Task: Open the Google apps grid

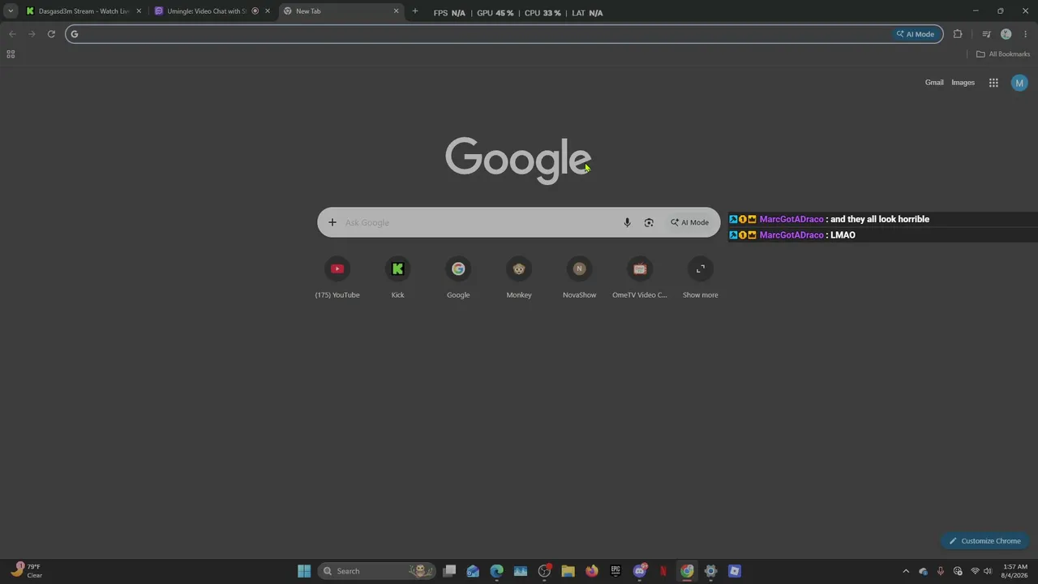Action: coord(993,83)
